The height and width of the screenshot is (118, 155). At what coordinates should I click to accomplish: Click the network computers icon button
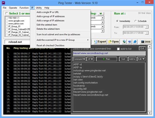point(124,42)
